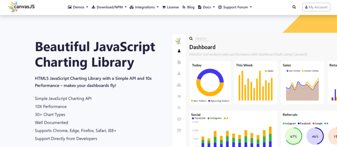Click the integrations cubes icon in dashboard sidebar

179,85
